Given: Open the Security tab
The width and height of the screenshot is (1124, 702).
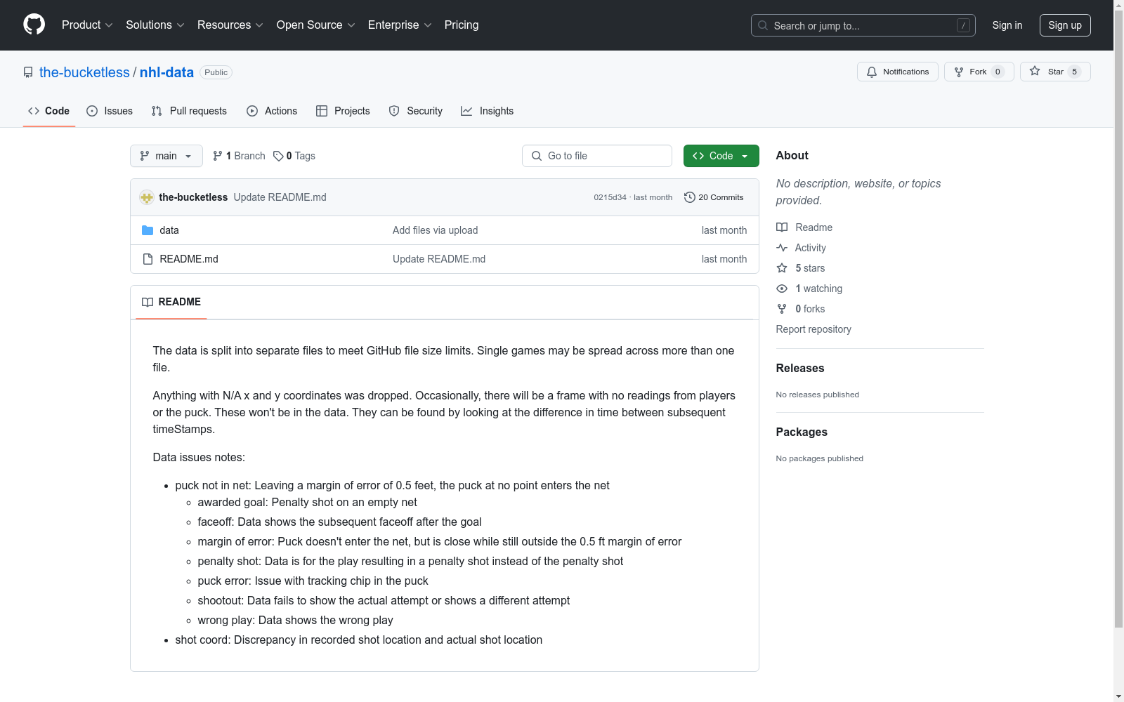Looking at the screenshot, I should 416,111.
